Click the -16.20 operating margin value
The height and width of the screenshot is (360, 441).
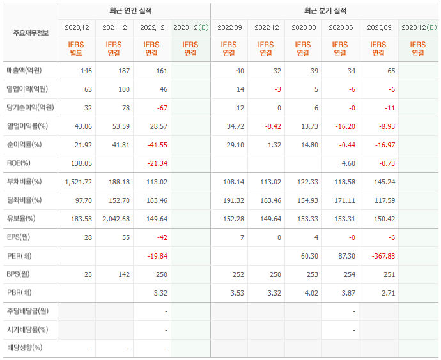pos(345,126)
